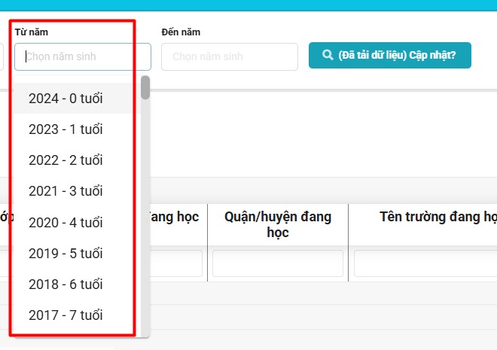
Task: Pick the "2017 - 7 tuổi" option
Action: click(x=66, y=315)
